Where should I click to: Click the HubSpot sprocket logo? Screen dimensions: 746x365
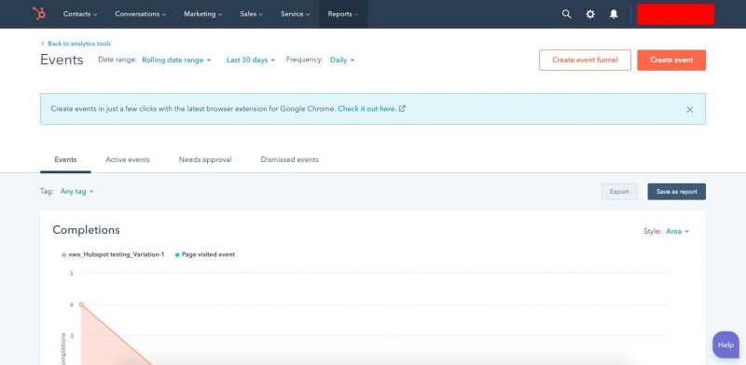tap(39, 14)
